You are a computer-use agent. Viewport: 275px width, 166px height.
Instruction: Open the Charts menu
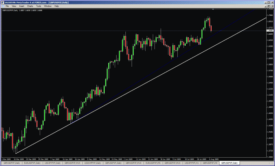tap(30, 6)
